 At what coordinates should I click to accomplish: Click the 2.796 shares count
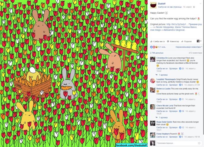(157, 53)
